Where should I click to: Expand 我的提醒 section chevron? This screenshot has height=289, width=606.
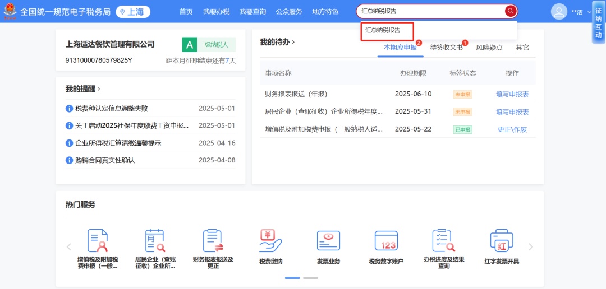pyautogui.click(x=99, y=88)
